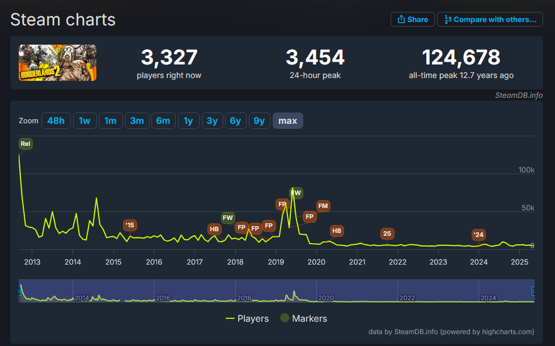
Task: Click the 100k y-axis label
Action: pos(526,170)
